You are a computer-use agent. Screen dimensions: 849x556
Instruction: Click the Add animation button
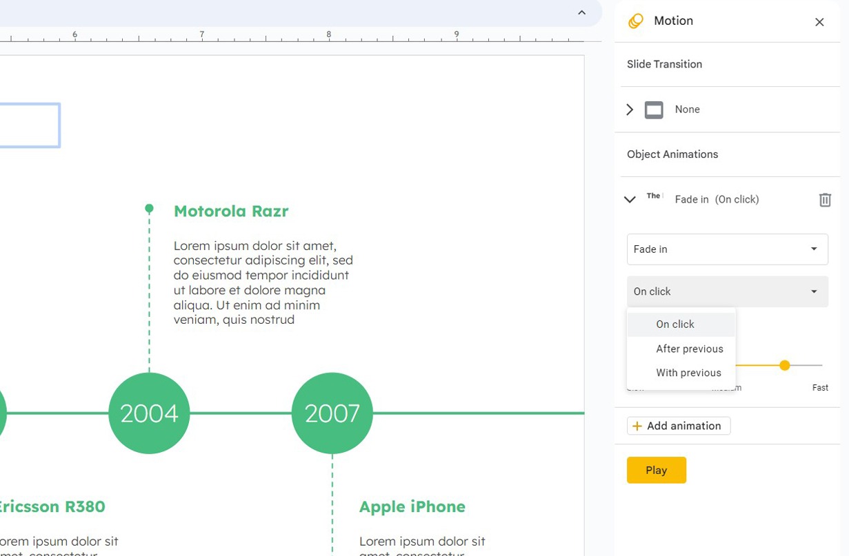pos(678,426)
